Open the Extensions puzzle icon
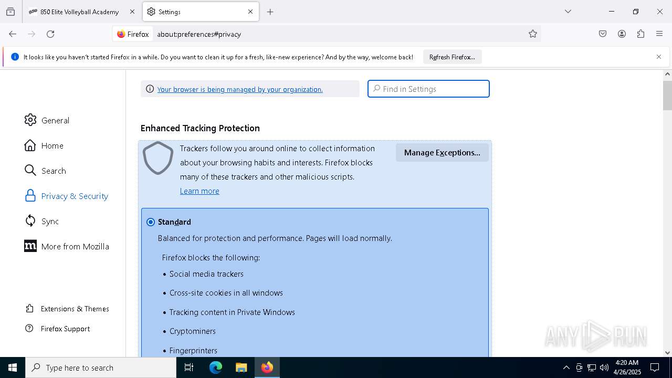Viewport: 672px width, 378px height. 640,34
